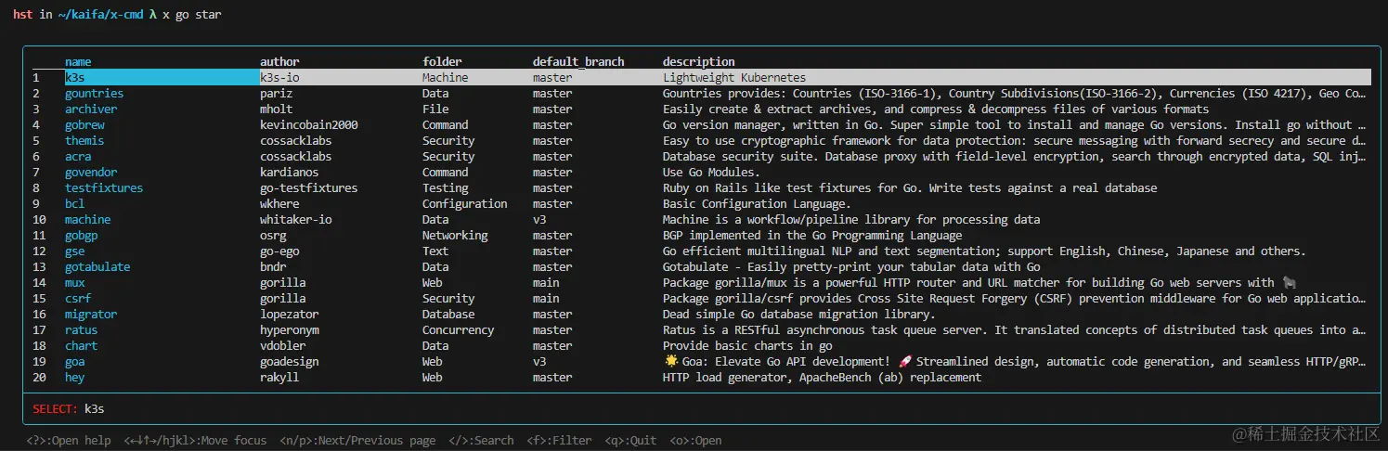Viewport: 1388px width, 451px height.
Task: Click the Configuration folder cell
Action: pos(465,204)
